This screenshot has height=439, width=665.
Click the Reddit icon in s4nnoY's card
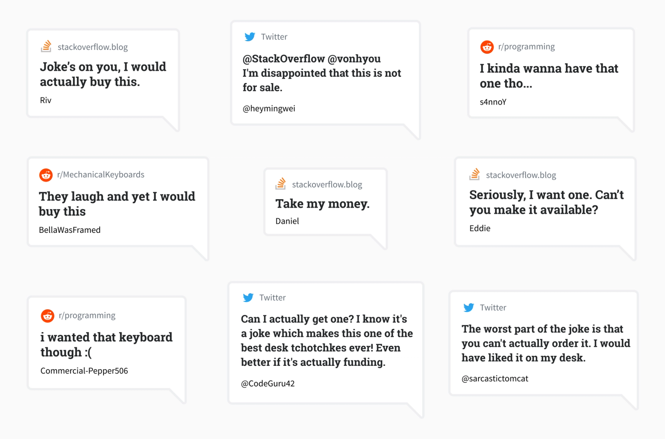(x=487, y=47)
